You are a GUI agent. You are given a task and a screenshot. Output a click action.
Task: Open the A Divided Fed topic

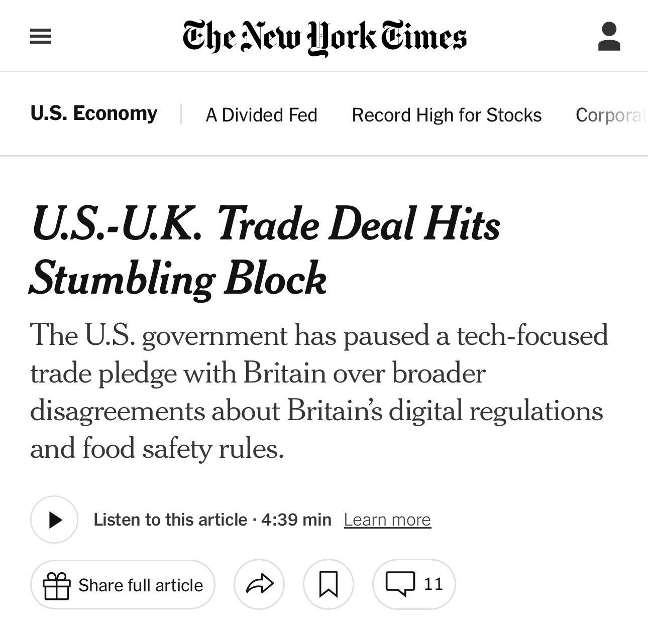[x=261, y=115]
